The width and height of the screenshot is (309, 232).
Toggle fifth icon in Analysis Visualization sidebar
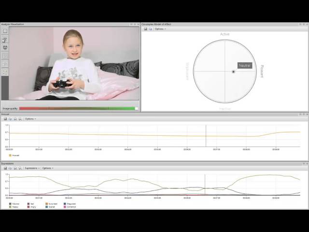pos(5,64)
